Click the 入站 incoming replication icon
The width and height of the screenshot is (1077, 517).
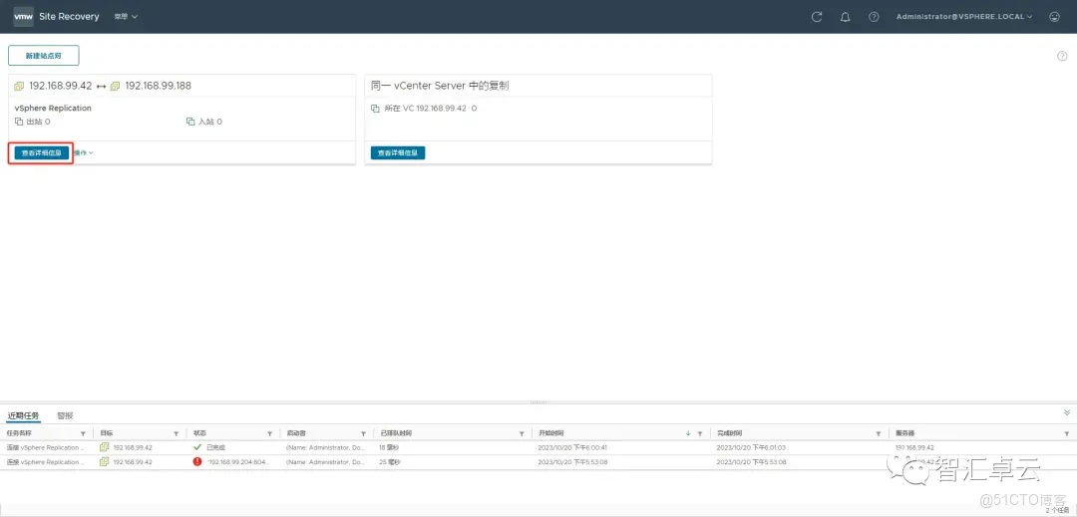click(x=190, y=122)
